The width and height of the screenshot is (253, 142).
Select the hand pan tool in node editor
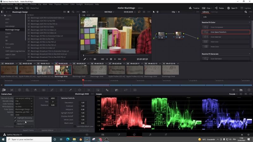(x=157, y=12)
